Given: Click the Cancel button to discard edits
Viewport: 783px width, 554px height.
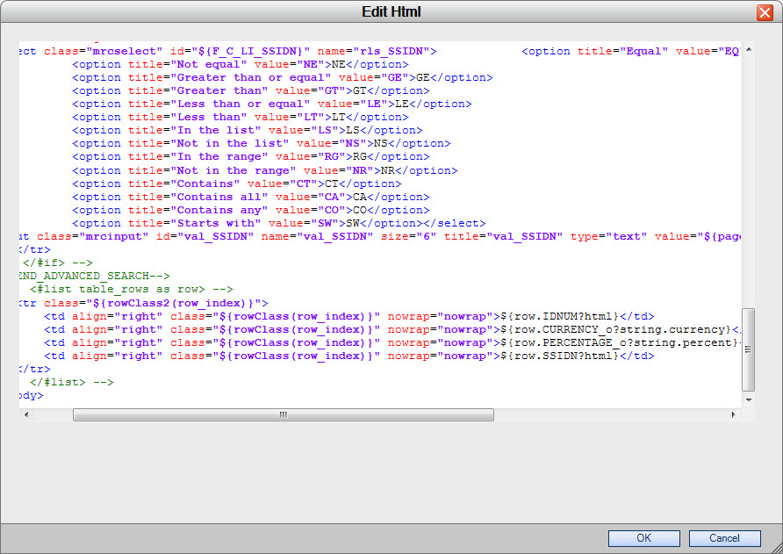Looking at the screenshot, I should (724, 538).
